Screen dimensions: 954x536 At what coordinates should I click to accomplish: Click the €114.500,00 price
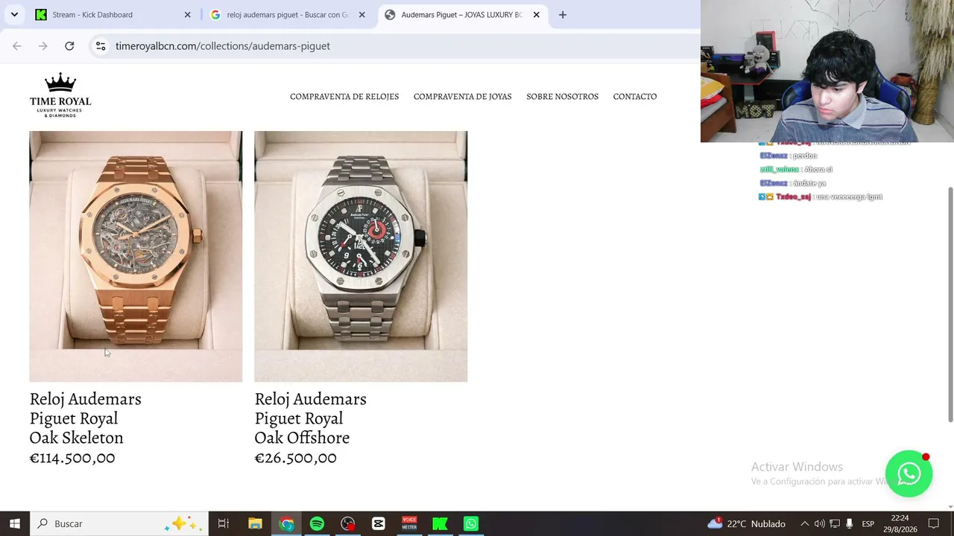tap(72, 458)
